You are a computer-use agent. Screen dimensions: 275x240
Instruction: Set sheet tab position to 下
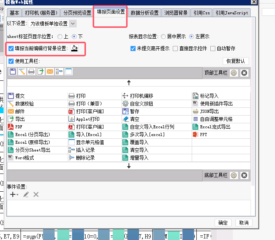pyautogui.click(x=74, y=37)
